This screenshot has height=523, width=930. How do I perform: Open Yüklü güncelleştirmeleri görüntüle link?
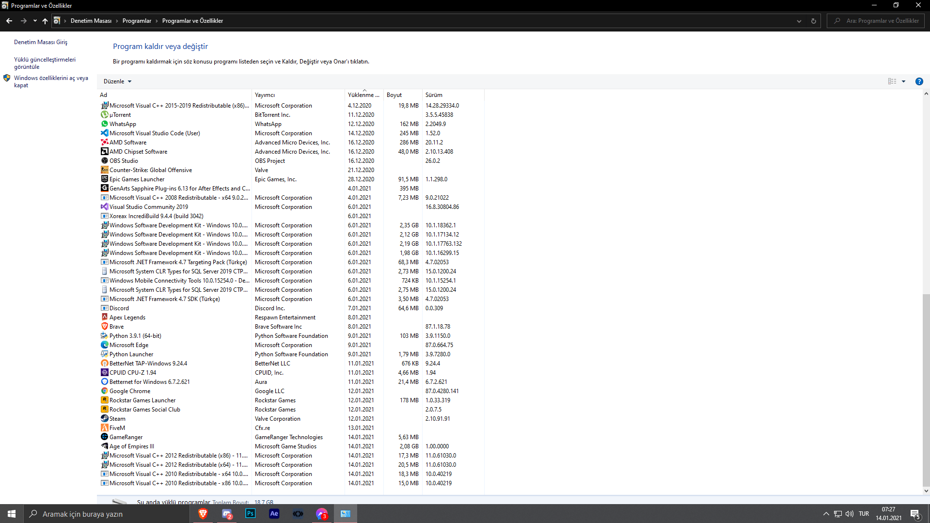(x=45, y=63)
